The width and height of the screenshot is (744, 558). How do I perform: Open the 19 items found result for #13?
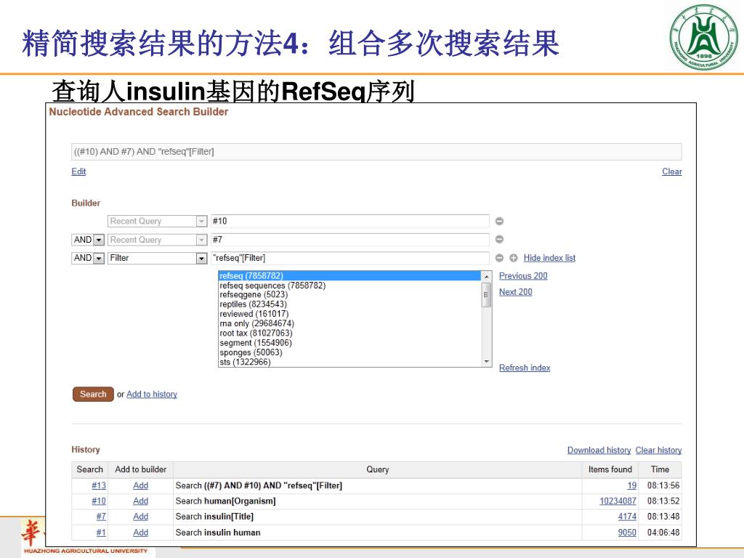tap(631, 485)
